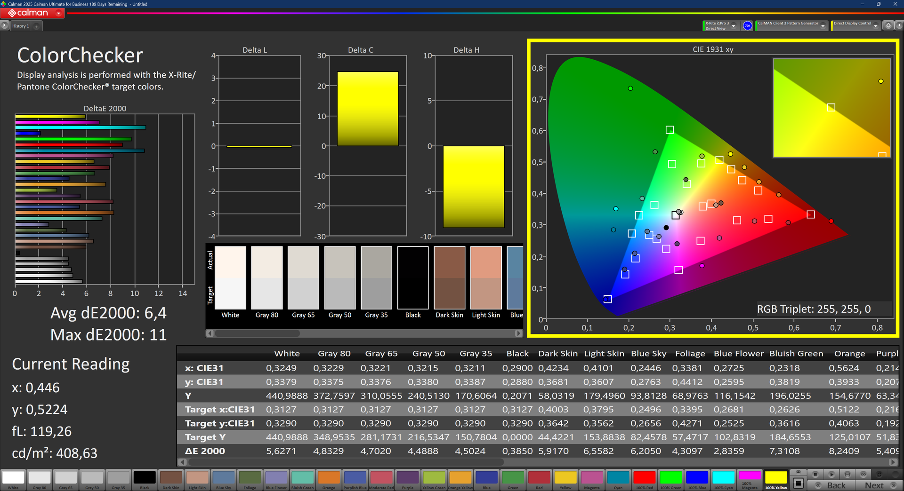Toggle the continuous read infinity icon
The height and width of the screenshot is (491, 904).
pyautogui.click(x=863, y=474)
